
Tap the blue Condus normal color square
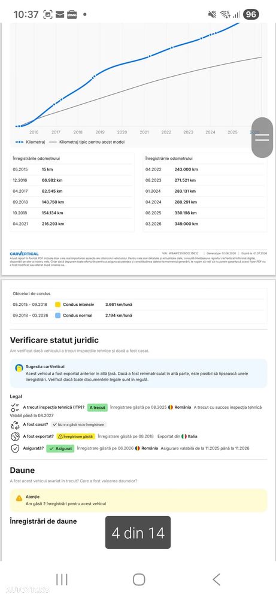pyautogui.click(x=57, y=315)
